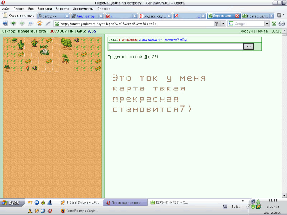This screenshot has height=215, width=287.
Task: Open the Google search engine dropdown
Action: coord(267,24)
